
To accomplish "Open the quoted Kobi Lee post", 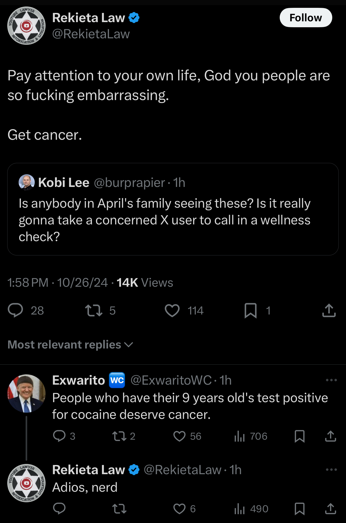I will coord(173,209).
